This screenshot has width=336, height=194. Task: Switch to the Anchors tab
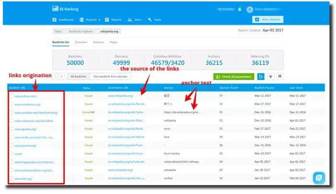(x=99, y=42)
